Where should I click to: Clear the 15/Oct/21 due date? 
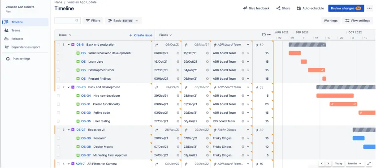(207, 53)
